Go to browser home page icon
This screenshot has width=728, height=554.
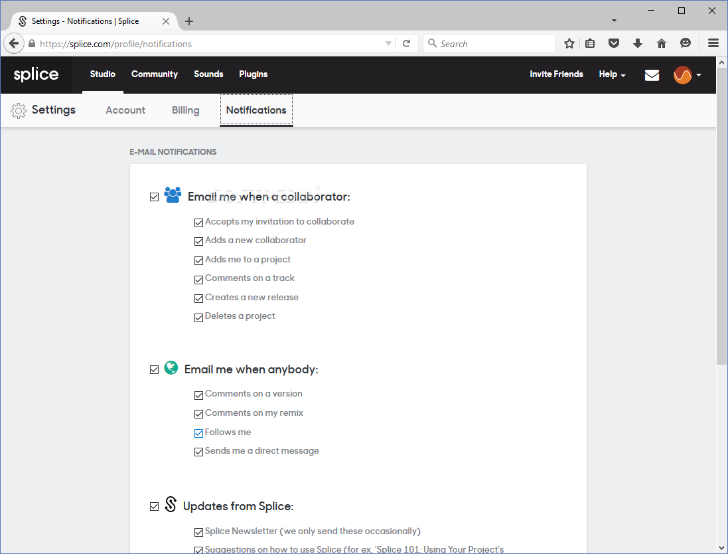click(x=662, y=44)
